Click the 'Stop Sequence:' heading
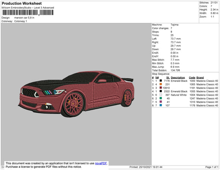Image resolution: width=220 pixels, height=170 pixels. click(161, 74)
